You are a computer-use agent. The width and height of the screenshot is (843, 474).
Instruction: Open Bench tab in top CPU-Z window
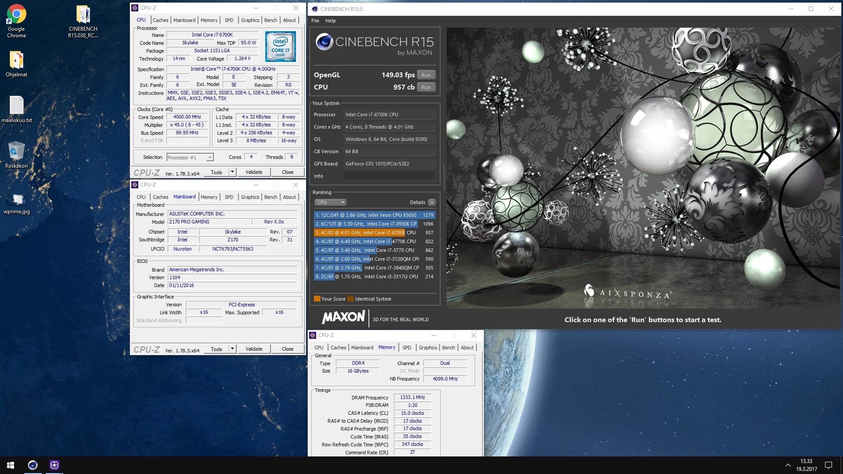pos(270,20)
